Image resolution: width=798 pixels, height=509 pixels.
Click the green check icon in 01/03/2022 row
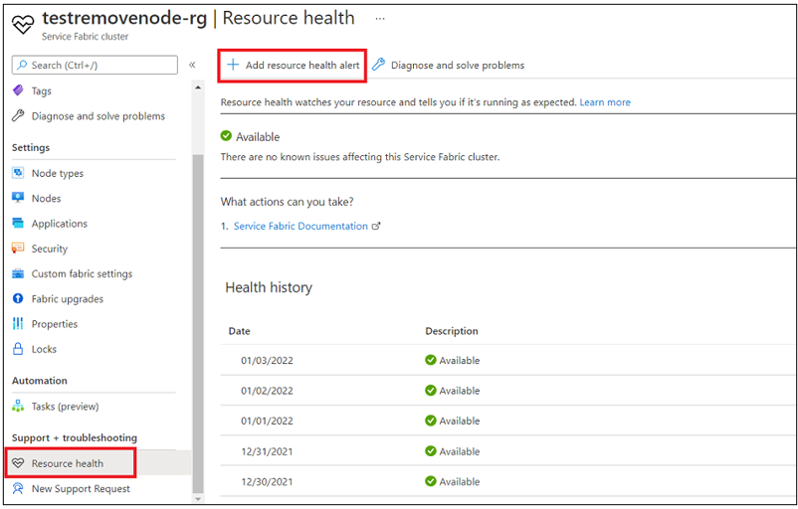pos(431,360)
